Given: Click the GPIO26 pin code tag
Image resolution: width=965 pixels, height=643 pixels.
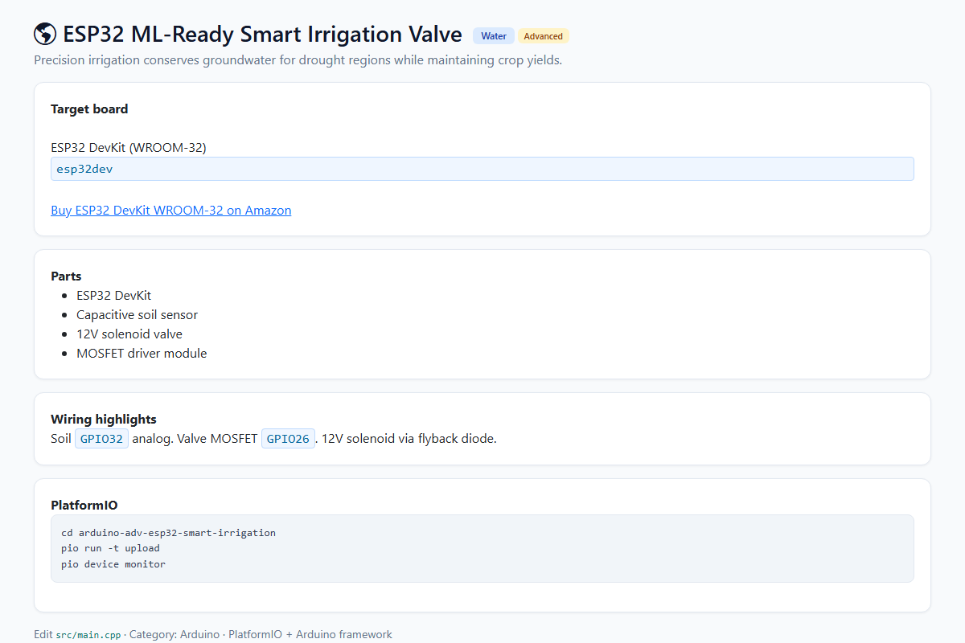Looking at the screenshot, I should click(288, 439).
